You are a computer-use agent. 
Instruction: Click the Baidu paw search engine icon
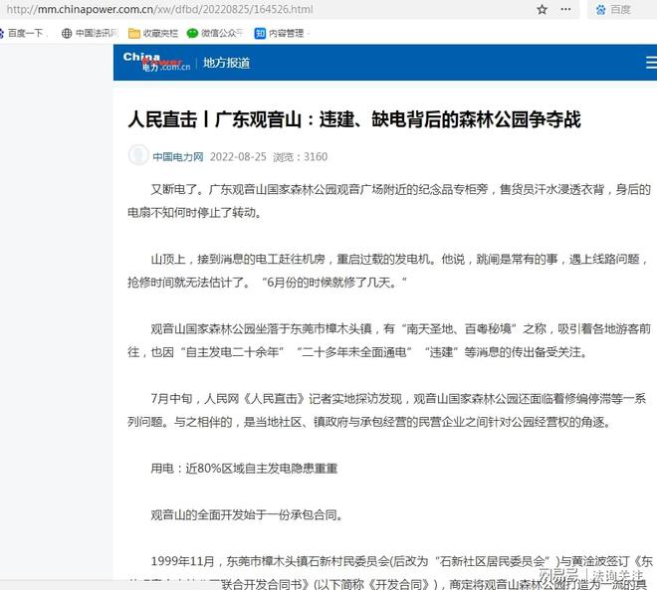pyautogui.click(x=600, y=10)
